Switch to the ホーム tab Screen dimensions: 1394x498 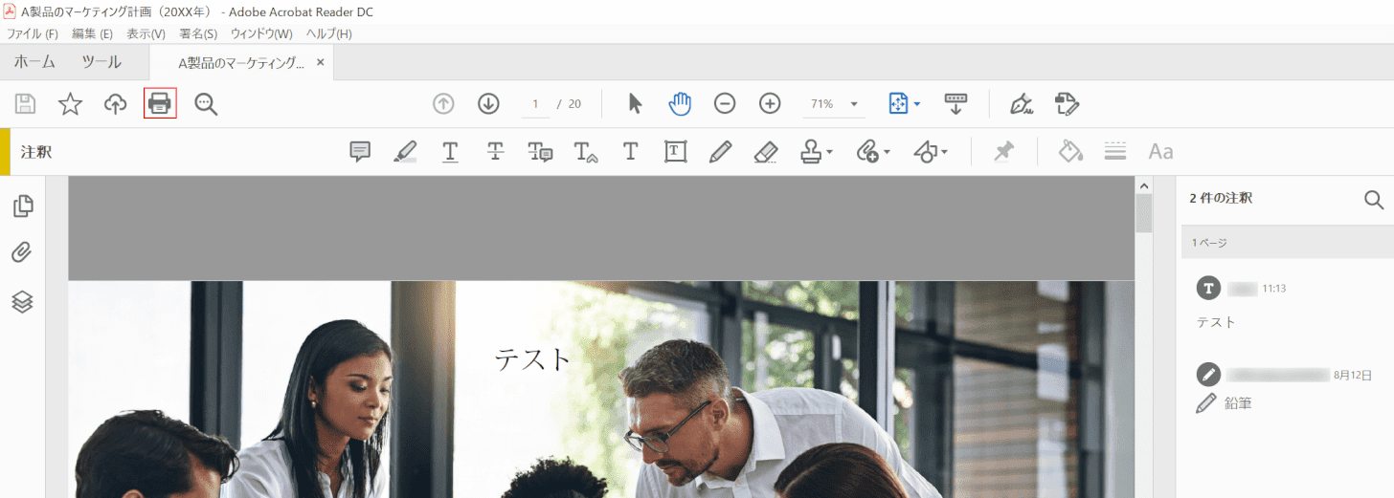coord(34,62)
